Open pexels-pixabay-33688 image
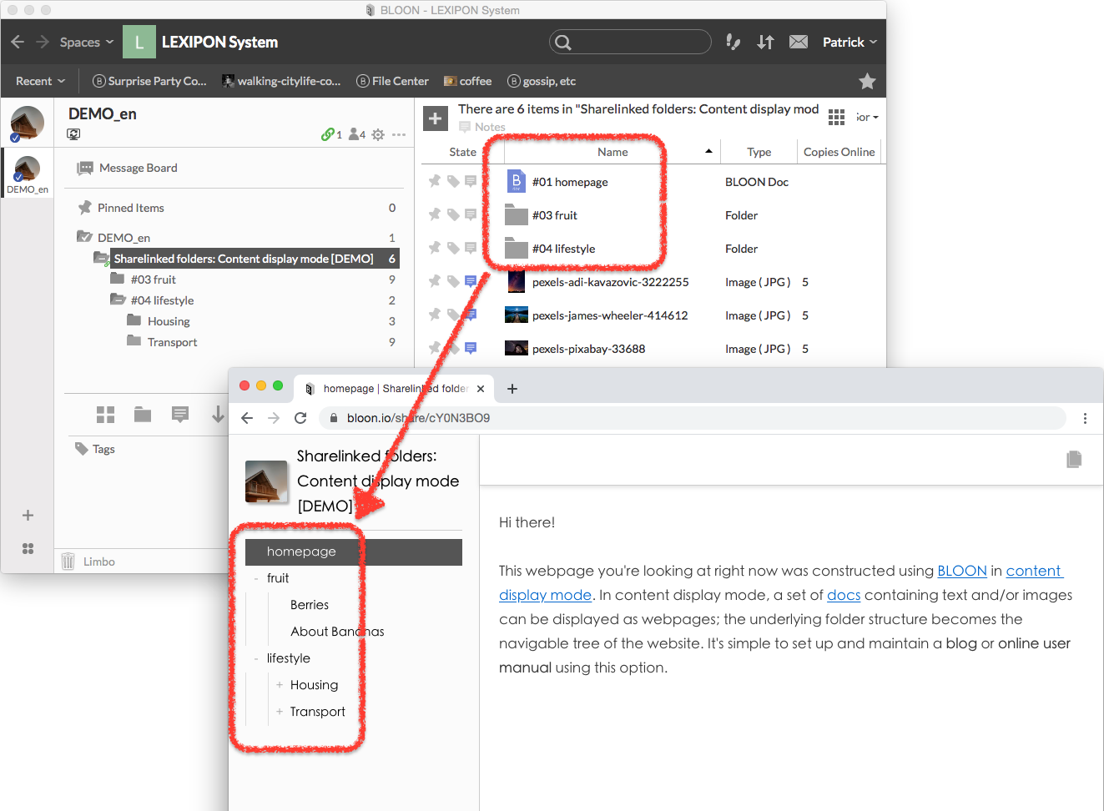The height and width of the screenshot is (811, 1104). tap(588, 349)
